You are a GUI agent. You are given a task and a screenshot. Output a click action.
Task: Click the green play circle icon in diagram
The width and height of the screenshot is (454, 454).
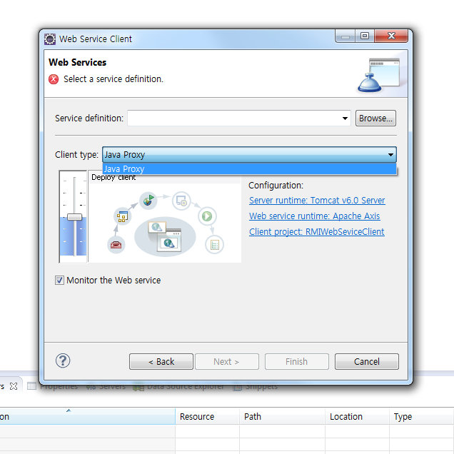coord(206,216)
